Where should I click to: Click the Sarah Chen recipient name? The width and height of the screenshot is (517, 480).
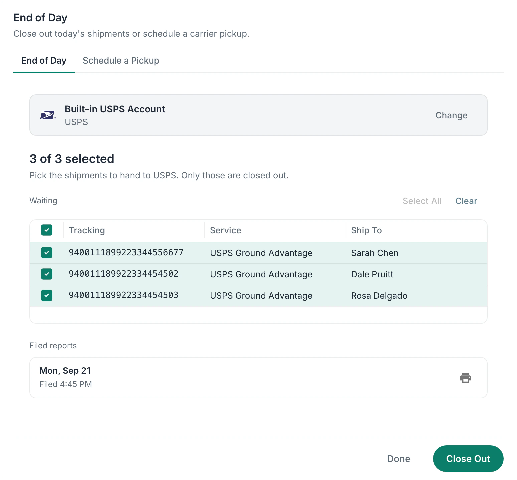(x=375, y=253)
